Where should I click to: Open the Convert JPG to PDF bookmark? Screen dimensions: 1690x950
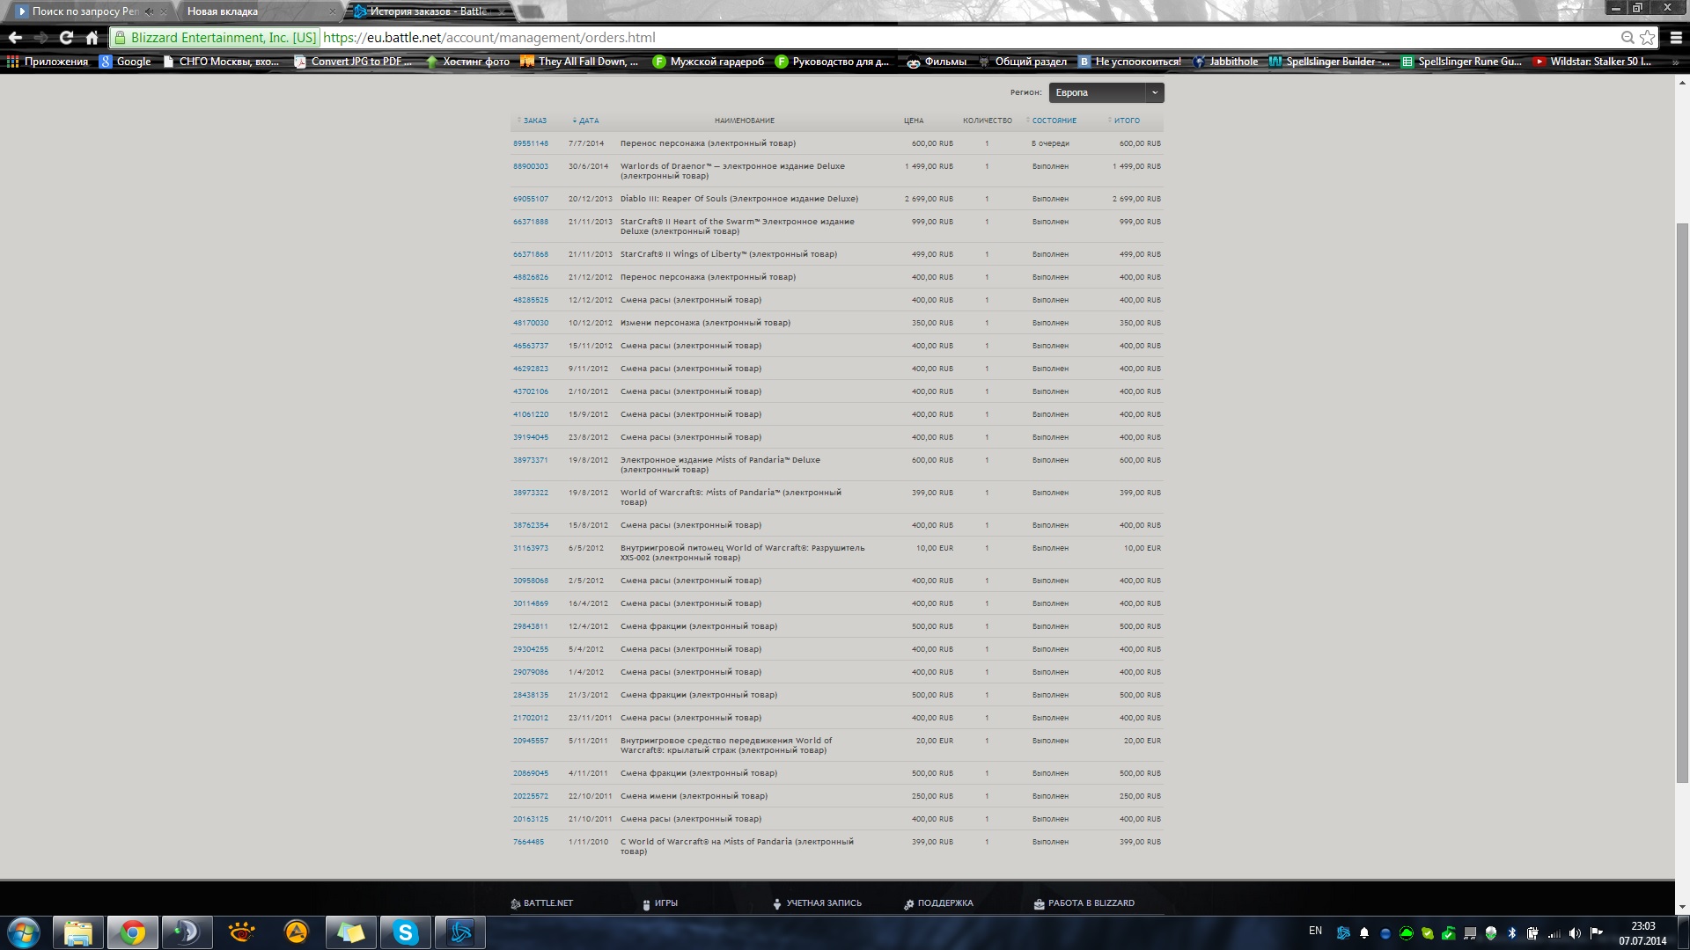[353, 62]
